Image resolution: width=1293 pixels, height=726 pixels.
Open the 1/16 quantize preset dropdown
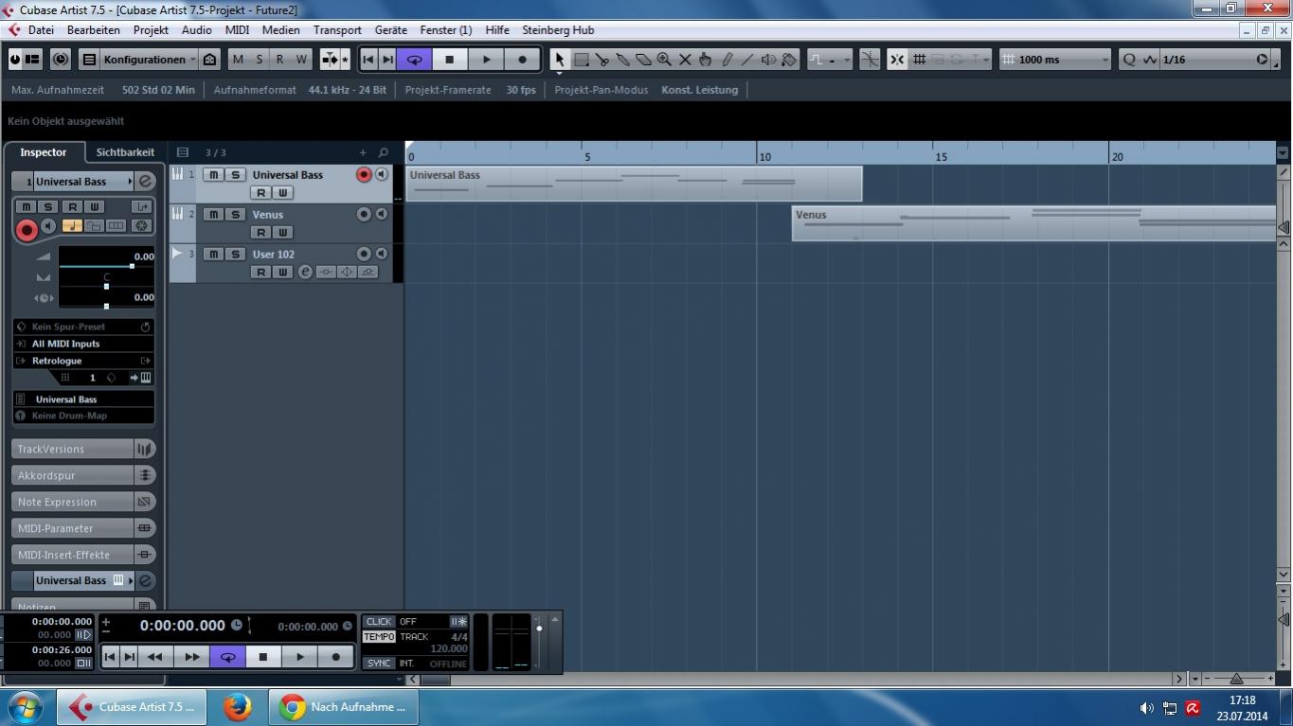pos(1216,60)
